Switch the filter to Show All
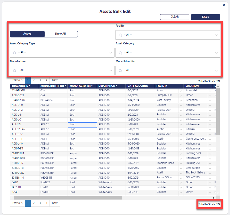 pyautogui.click(x=61, y=34)
